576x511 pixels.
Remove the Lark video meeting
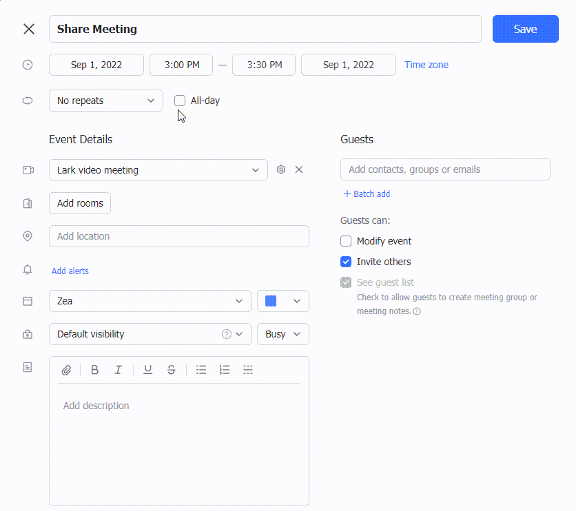[299, 169]
